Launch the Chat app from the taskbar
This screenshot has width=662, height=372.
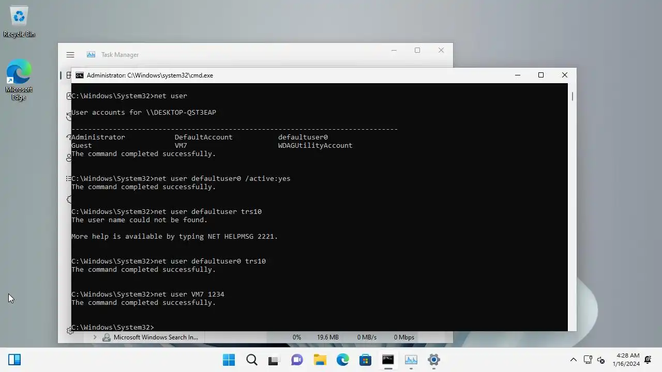pyautogui.click(x=297, y=360)
